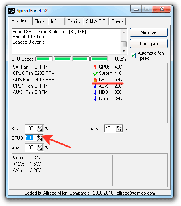Viewport: 181px width, 206px height.
Task: Click the log scroll up arrow
Action: click(124, 32)
